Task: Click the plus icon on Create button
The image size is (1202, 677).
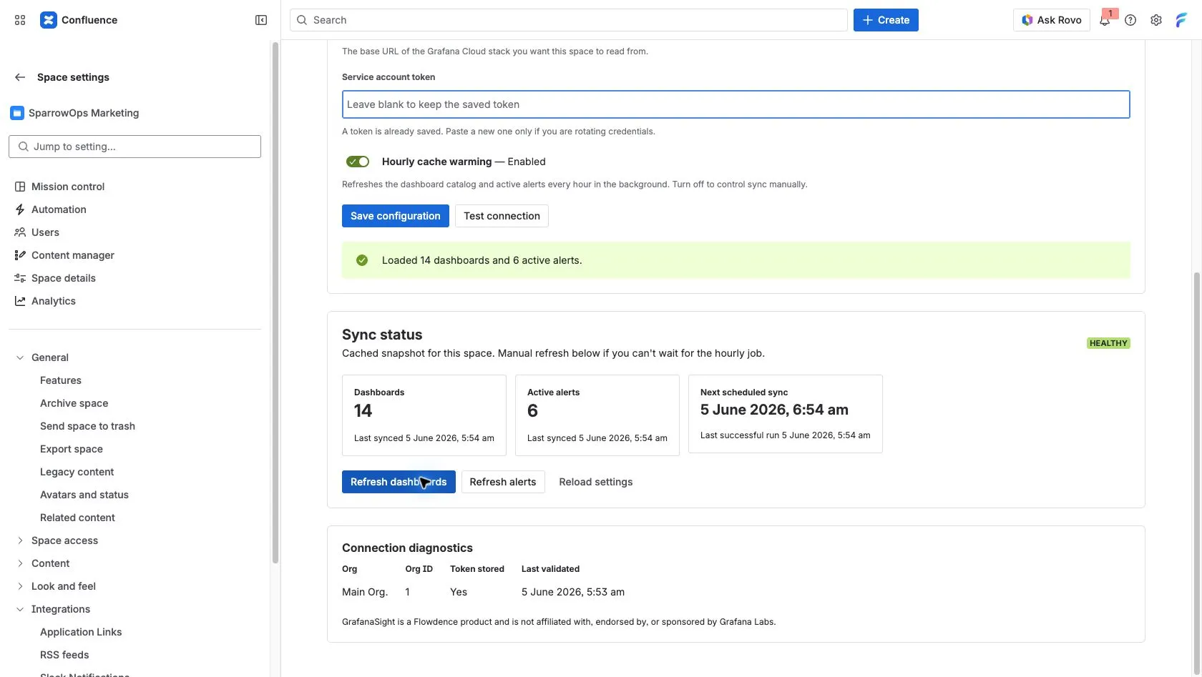Action: pyautogui.click(x=868, y=20)
